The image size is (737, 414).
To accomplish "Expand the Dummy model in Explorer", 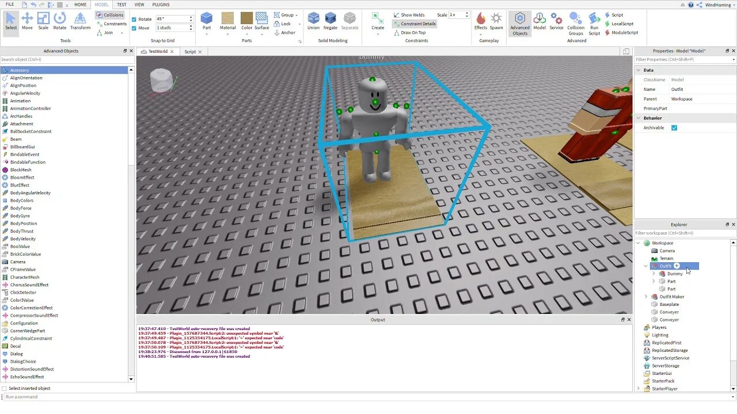I will [x=654, y=274].
